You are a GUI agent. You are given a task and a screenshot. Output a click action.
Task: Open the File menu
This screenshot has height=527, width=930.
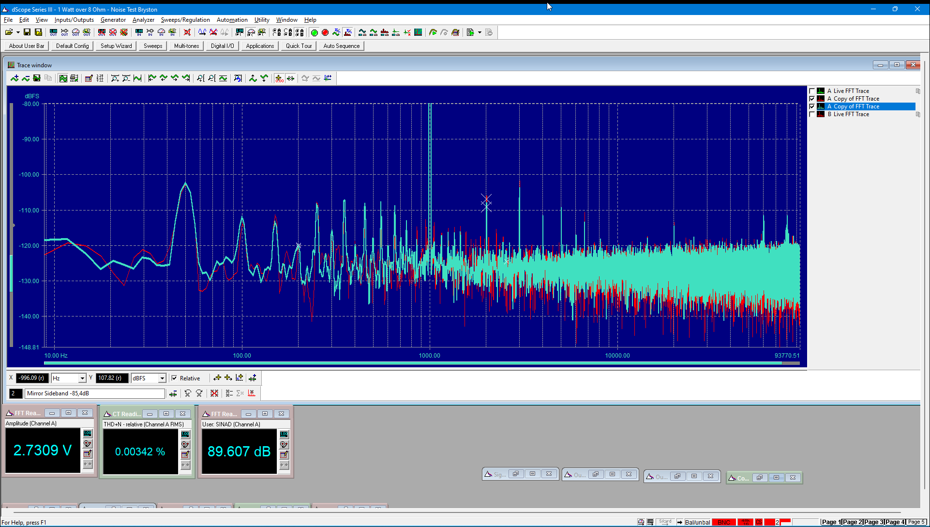point(8,20)
